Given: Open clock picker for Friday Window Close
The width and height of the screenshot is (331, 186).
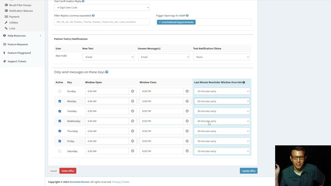Looking at the screenshot, I should 187,141.
